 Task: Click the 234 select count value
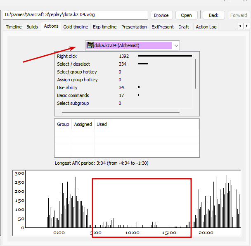pyautogui.click(x=123, y=64)
